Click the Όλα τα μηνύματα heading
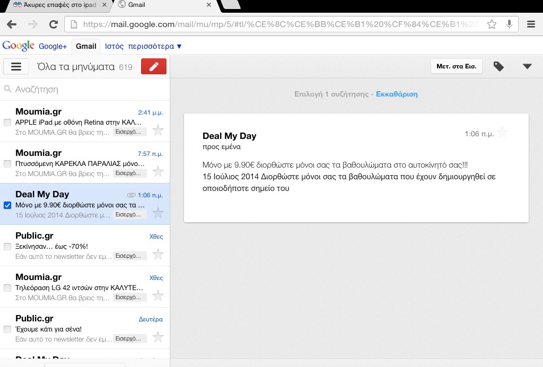The width and height of the screenshot is (543, 367). (76, 66)
